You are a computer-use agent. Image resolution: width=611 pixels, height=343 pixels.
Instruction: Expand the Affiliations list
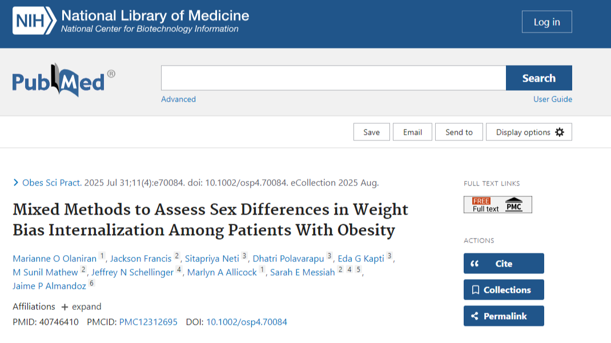tap(81, 306)
